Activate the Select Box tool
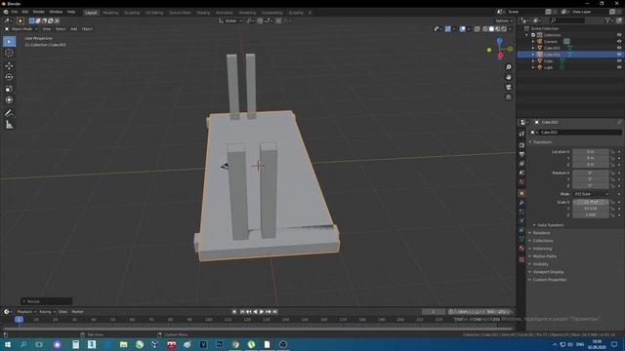The image size is (625, 351). click(x=9, y=41)
